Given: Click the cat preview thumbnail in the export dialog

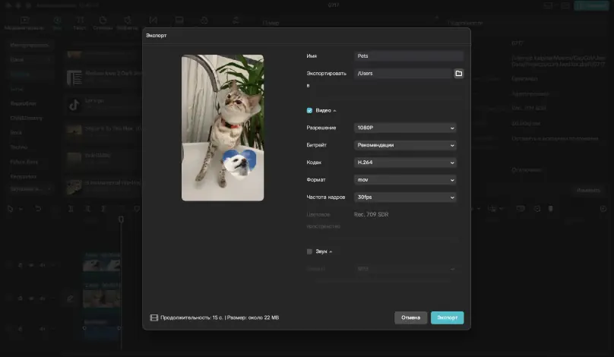Looking at the screenshot, I should coord(223,128).
